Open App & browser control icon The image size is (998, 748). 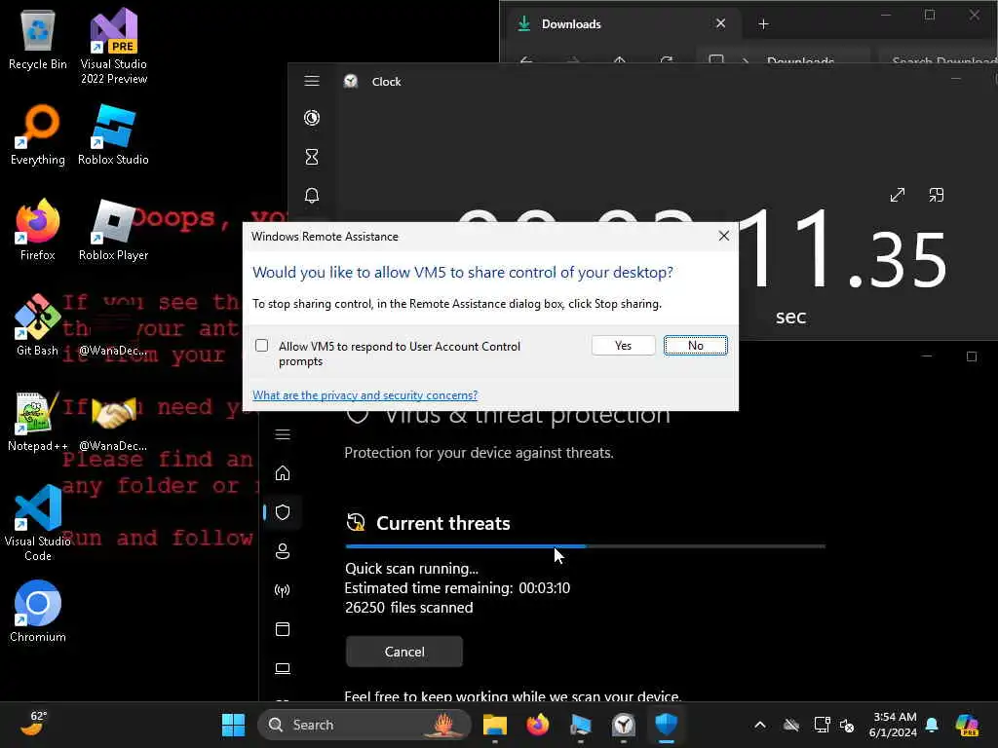(283, 629)
